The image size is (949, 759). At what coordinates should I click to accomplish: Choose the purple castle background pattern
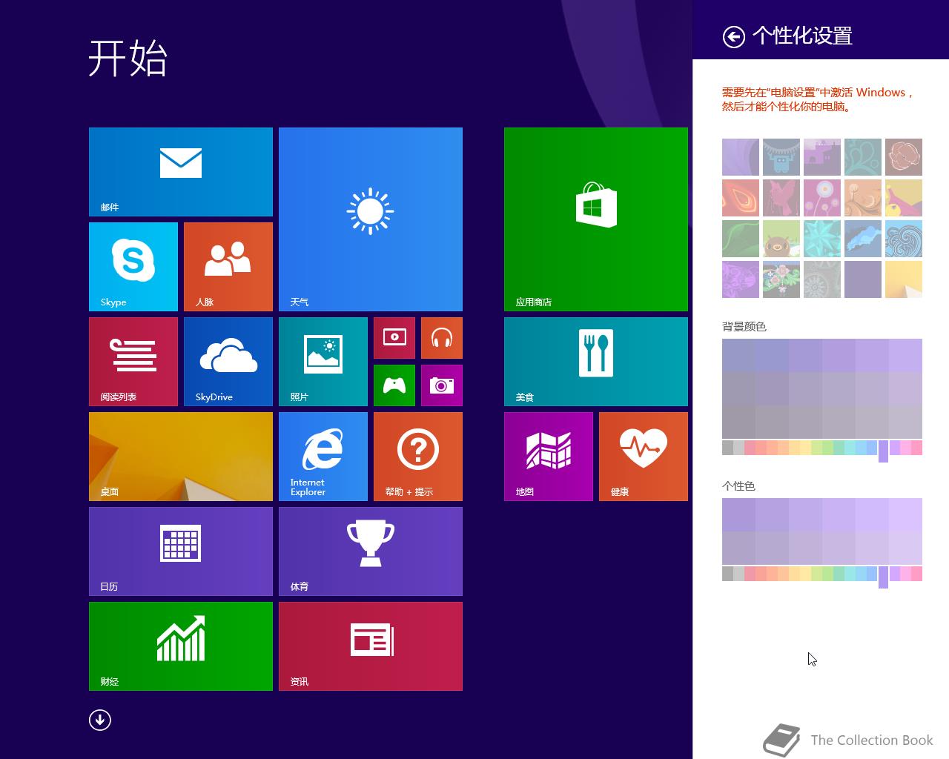(x=822, y=157)
